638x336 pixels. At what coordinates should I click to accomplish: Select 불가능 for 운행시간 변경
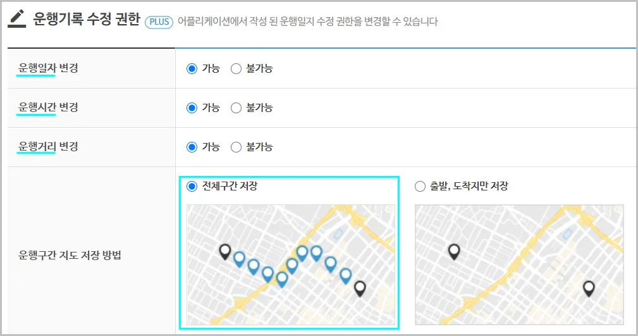pos(236,108)
